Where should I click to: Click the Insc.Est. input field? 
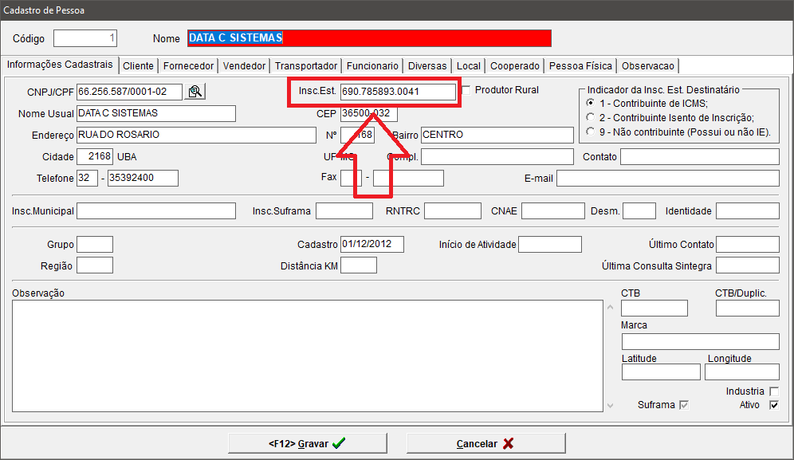point(398,92)
